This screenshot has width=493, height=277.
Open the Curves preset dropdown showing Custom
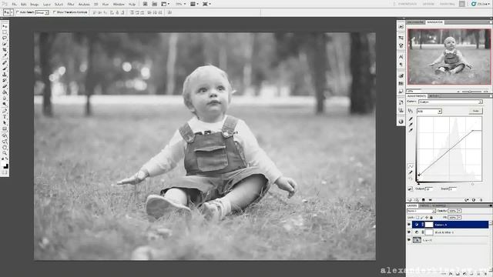[450, 102]
